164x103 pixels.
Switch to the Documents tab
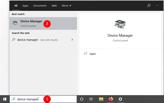[40, 6]
